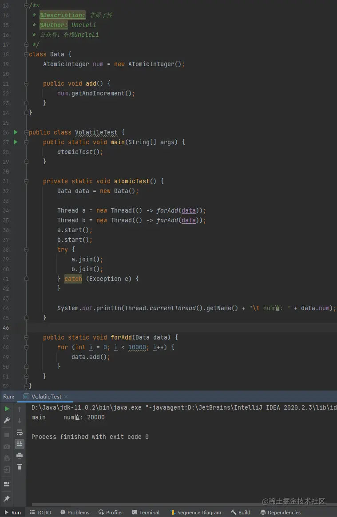Click the VolatileTest class name on line 26

coord(96,132)
